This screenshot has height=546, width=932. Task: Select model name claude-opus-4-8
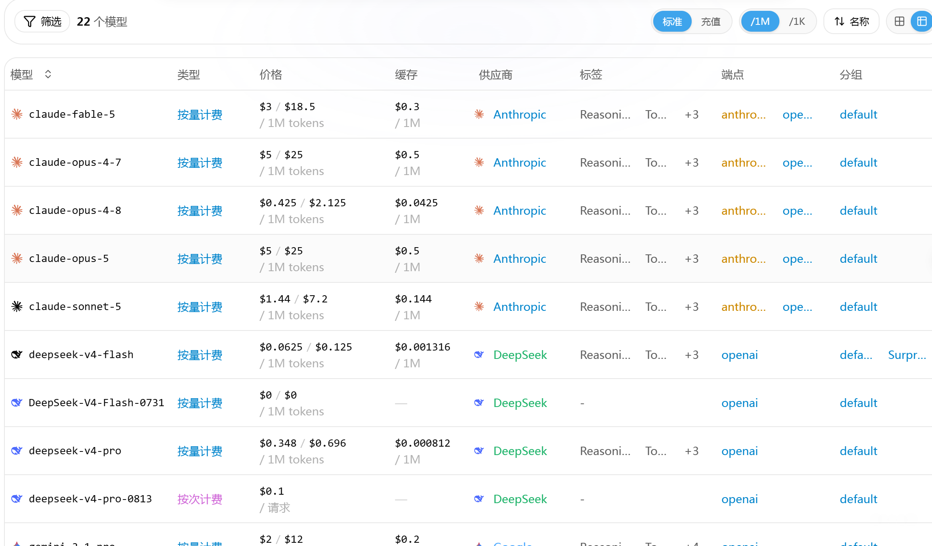[x=75, y=210]
